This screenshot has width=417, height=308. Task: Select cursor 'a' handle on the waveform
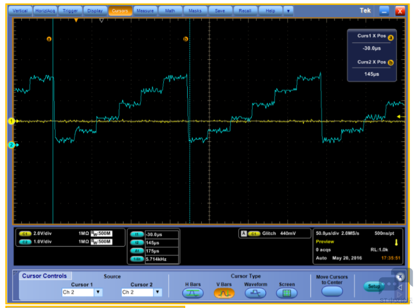[49, 39]
